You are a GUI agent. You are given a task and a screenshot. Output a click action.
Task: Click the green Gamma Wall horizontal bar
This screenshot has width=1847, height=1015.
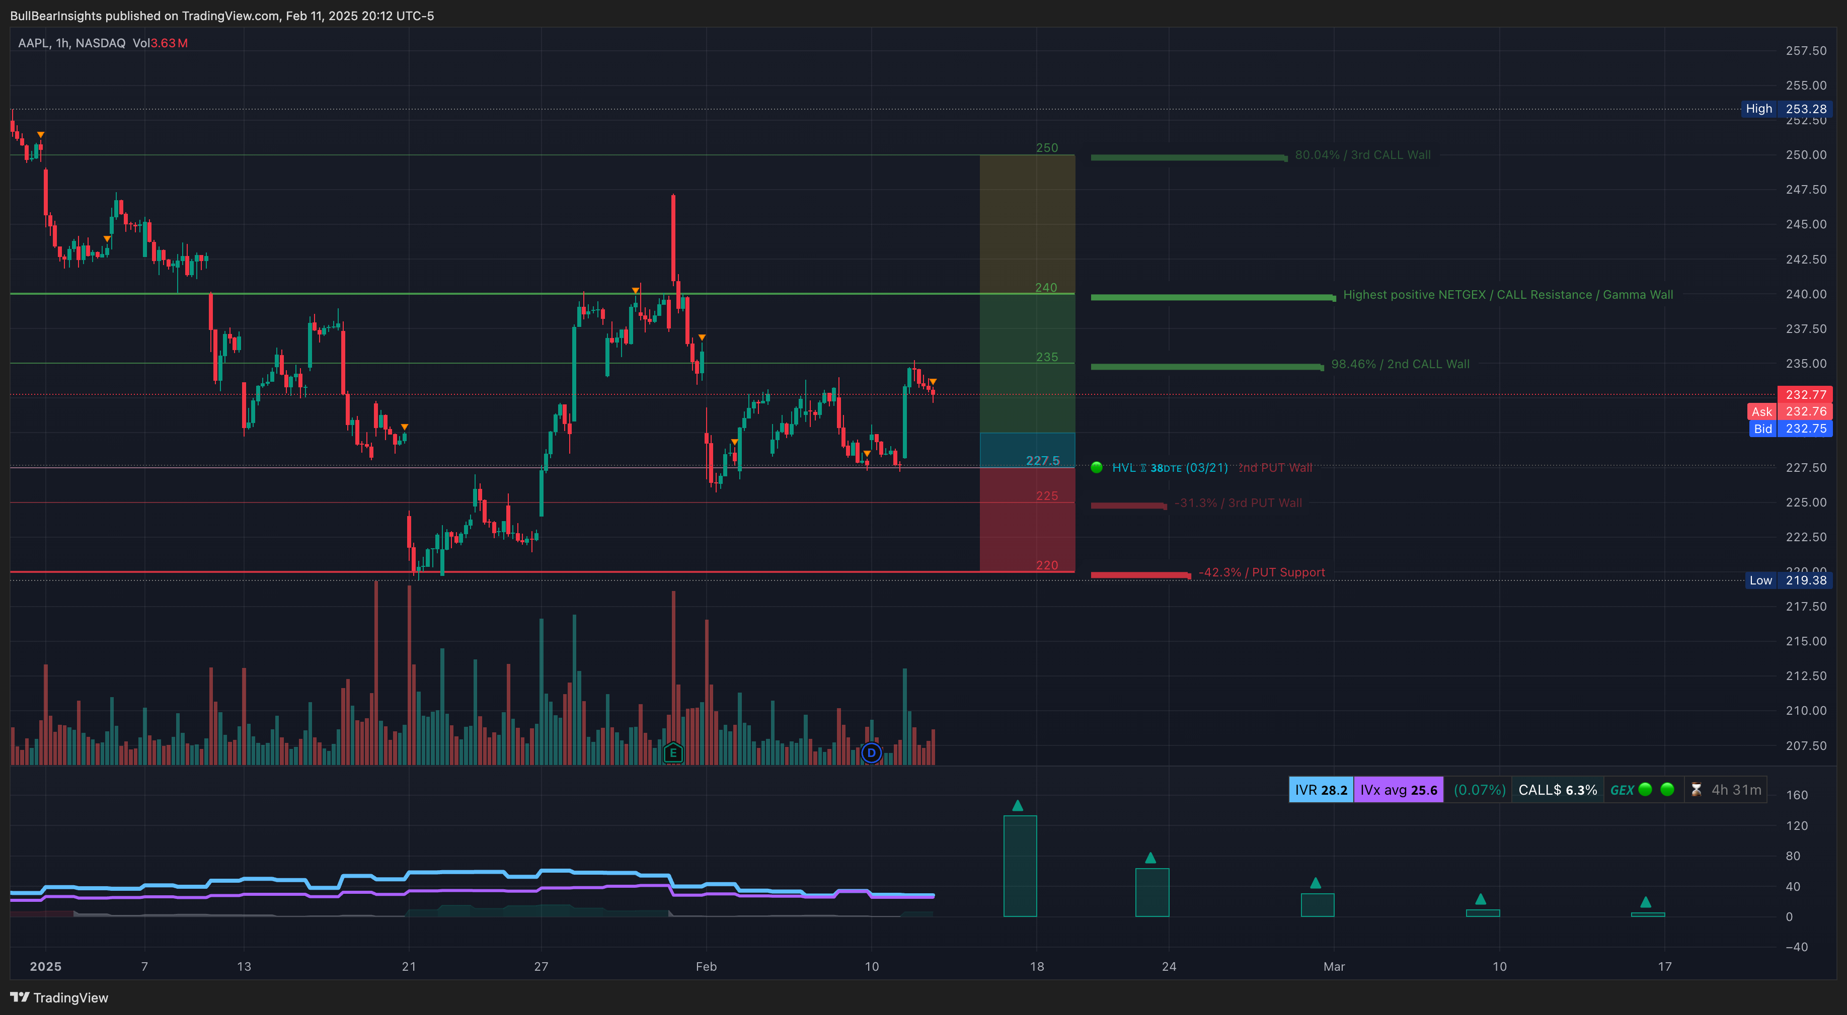(x=1213, y=297)
